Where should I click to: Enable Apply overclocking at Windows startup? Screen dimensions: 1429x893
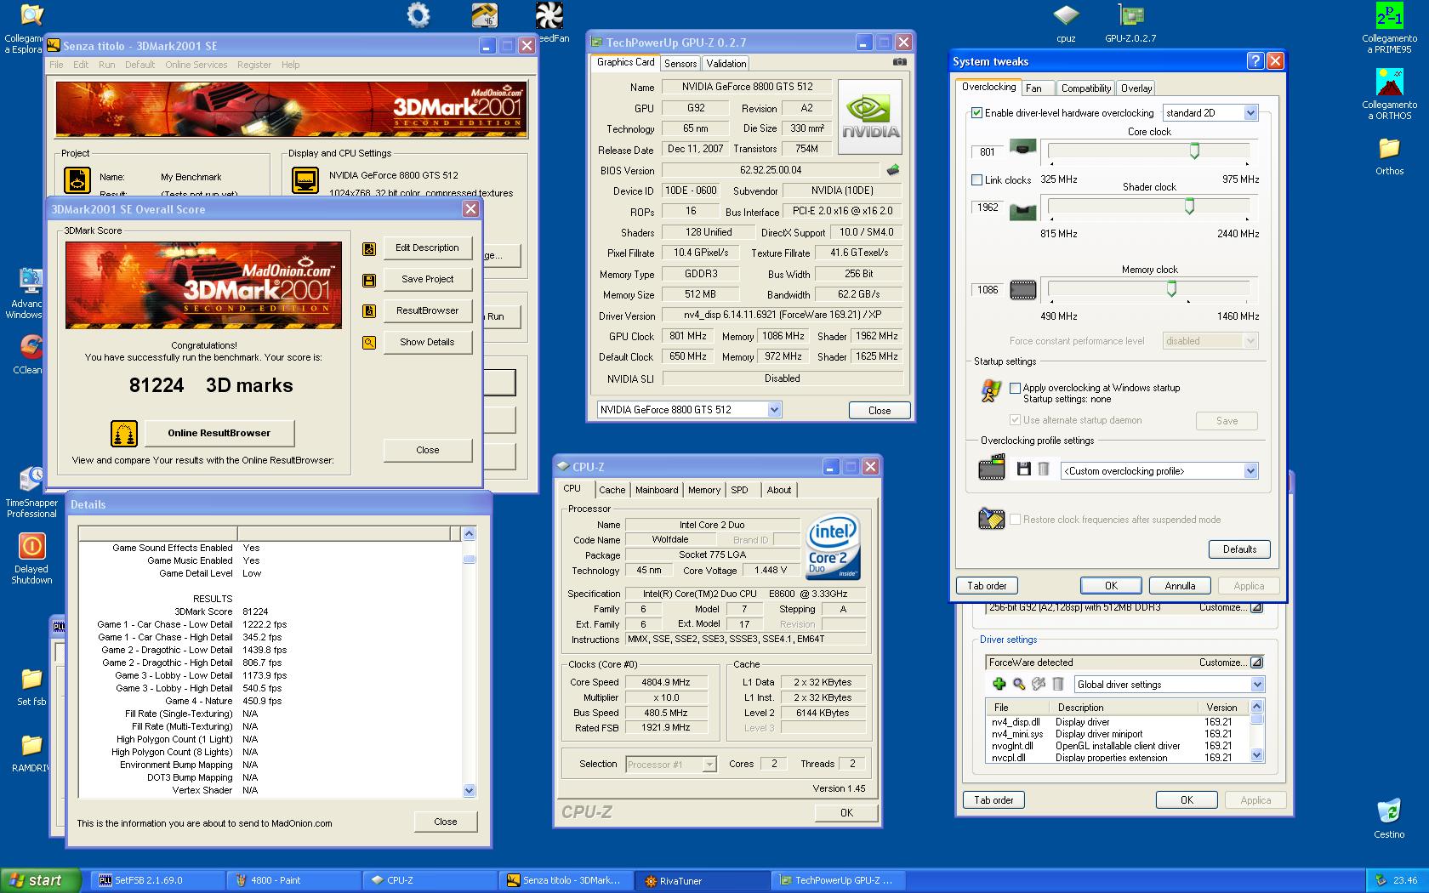pos(1015,388)
